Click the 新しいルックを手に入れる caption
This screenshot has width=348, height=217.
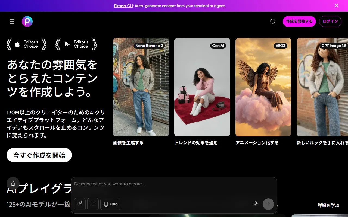tap(322, 143)
